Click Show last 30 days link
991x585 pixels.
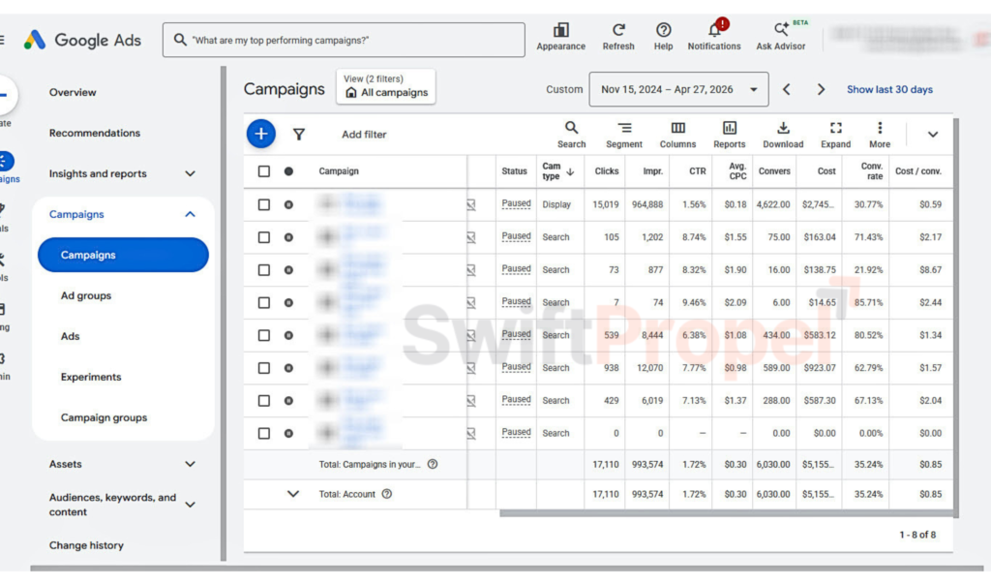click(889, 90)
